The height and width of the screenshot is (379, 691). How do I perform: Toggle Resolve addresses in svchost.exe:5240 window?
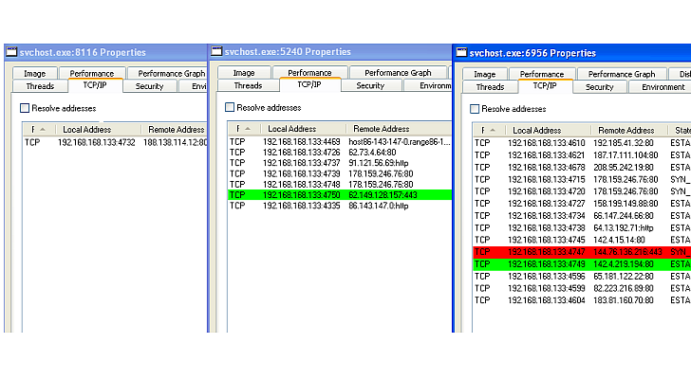click(231, 108)
